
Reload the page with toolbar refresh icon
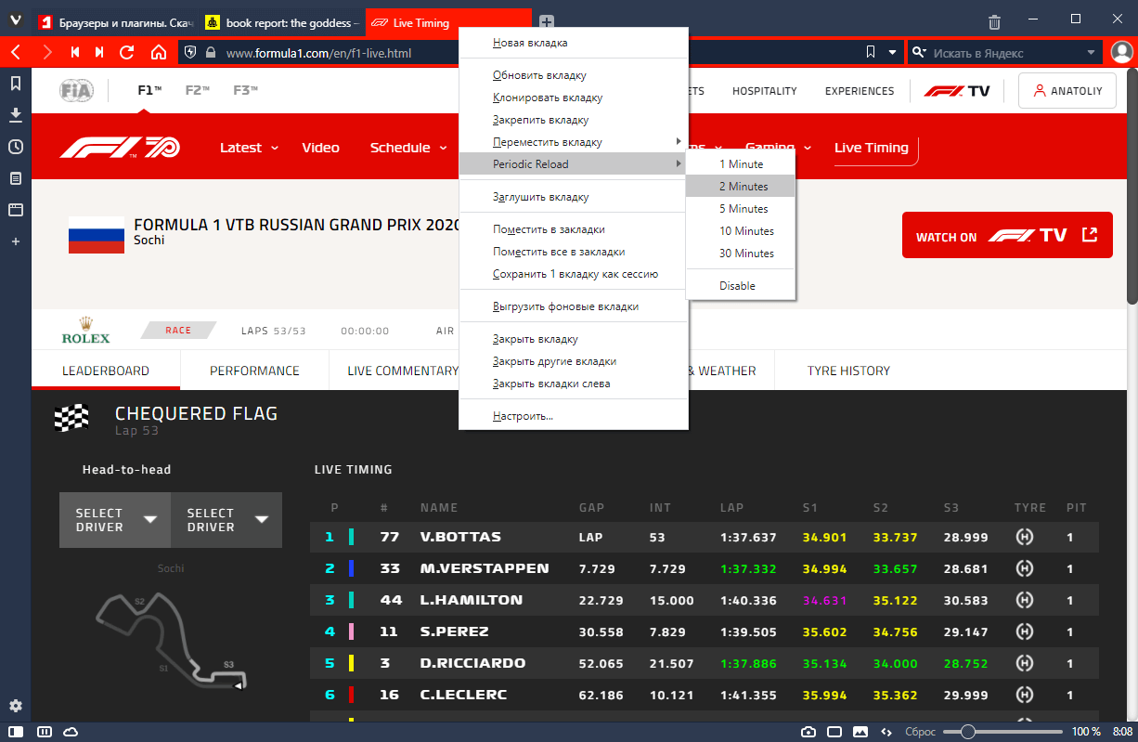[128, 52]
